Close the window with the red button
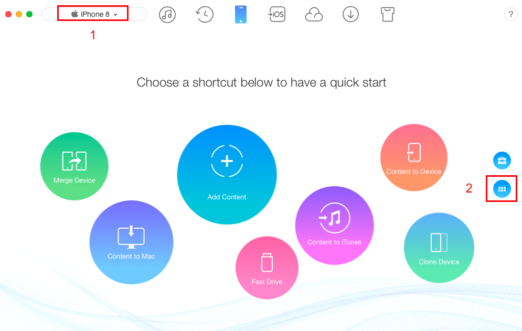This screenshot has height=331, width=522. click(x=8, y=14)
